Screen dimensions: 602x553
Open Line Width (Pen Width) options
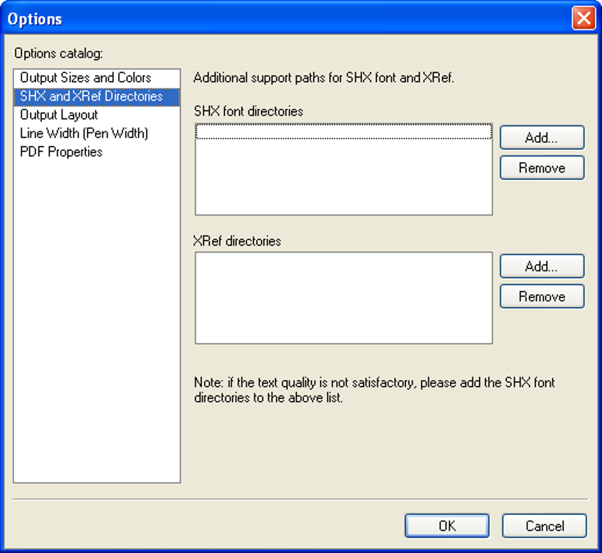(84, 133)
